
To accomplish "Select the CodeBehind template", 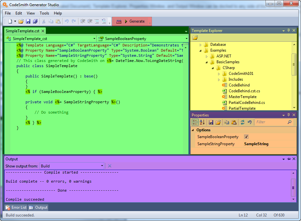I will coord(239,85).
